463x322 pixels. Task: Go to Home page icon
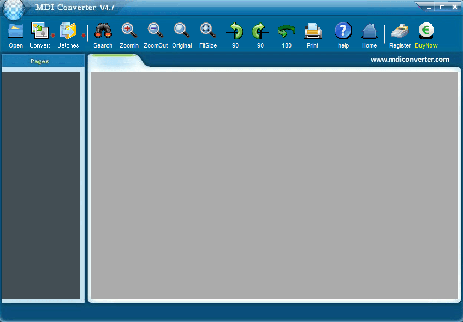pyautogui.click(x=370, y=32)
